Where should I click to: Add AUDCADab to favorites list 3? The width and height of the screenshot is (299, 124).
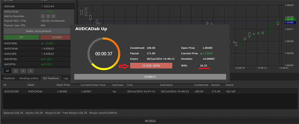[53, 16]
